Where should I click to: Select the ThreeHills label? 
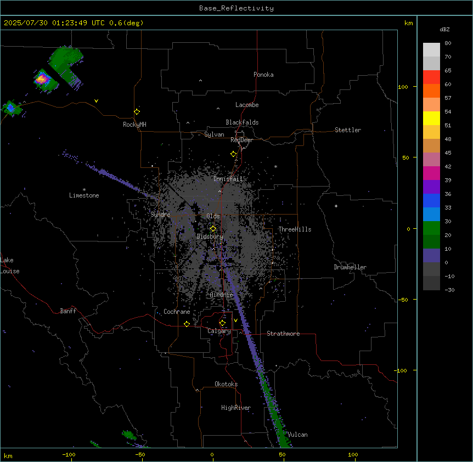295,229
